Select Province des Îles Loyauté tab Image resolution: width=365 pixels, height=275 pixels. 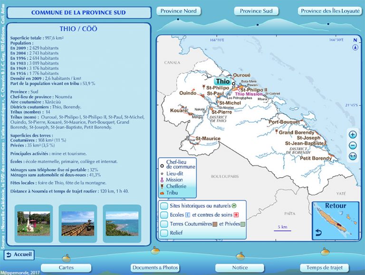pos(330,11)
